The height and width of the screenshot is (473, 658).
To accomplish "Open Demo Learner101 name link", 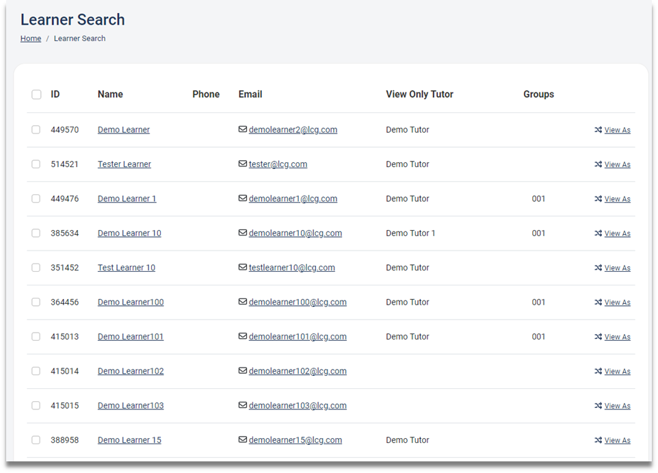I will click(131, 337).
